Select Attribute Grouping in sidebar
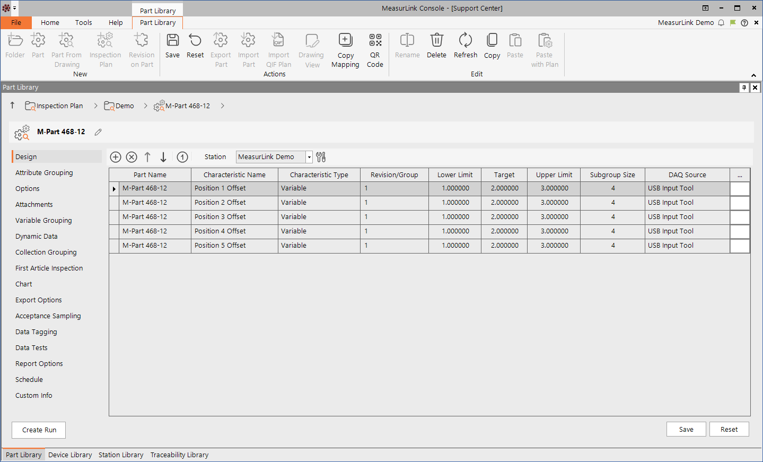 (x=44, y=173)
